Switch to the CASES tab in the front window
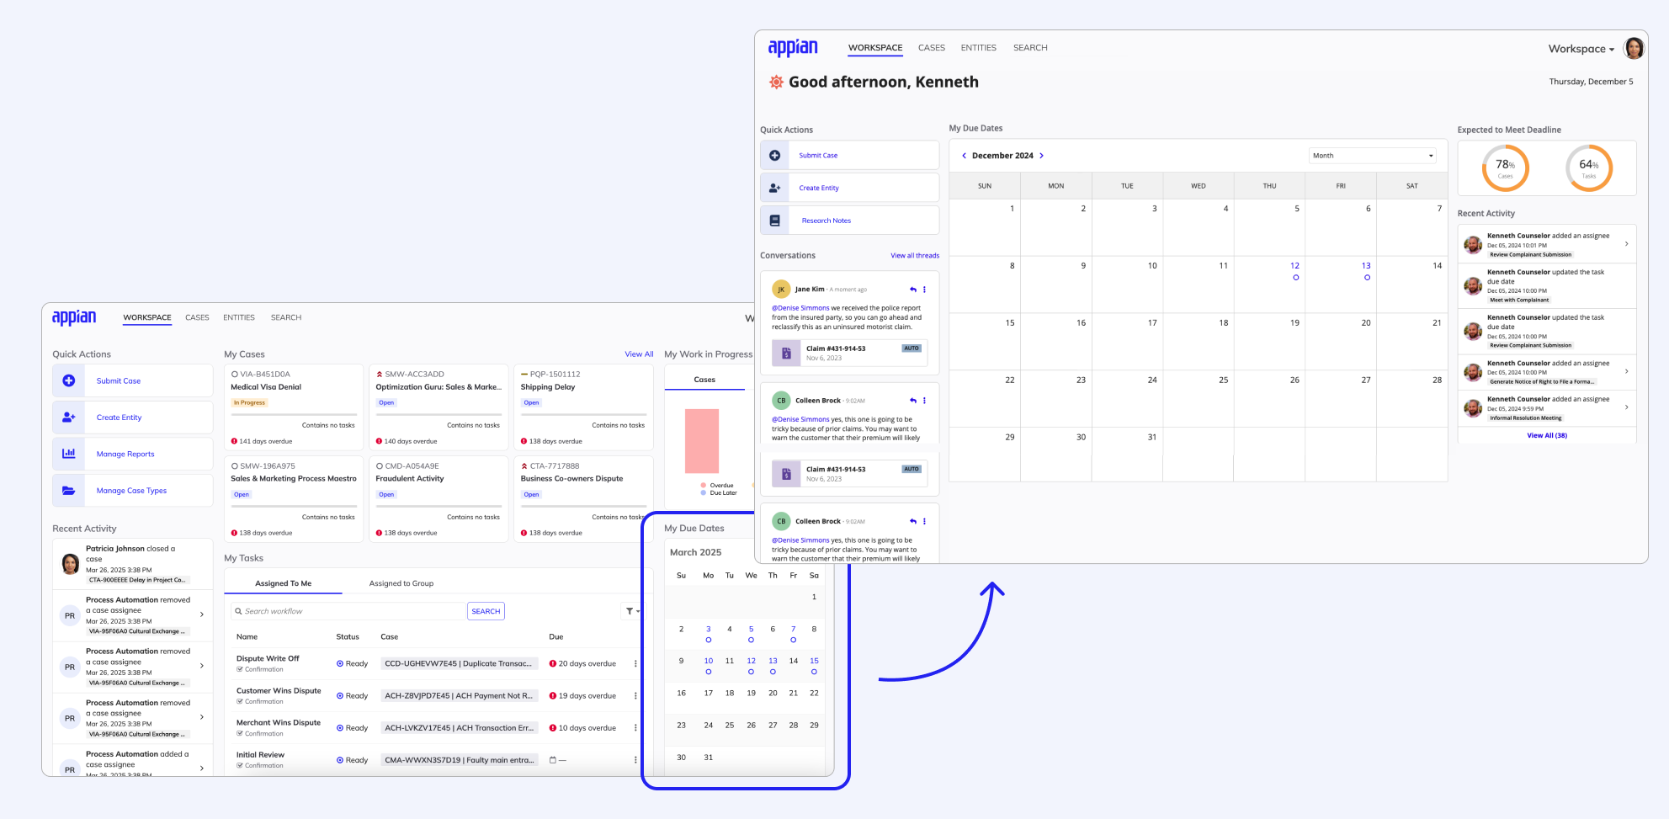The width and height of the screenshot is (1669, 819). (x=932, y=48)
